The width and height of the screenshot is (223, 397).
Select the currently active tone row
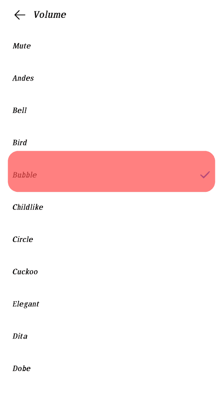tap(111, 171)
